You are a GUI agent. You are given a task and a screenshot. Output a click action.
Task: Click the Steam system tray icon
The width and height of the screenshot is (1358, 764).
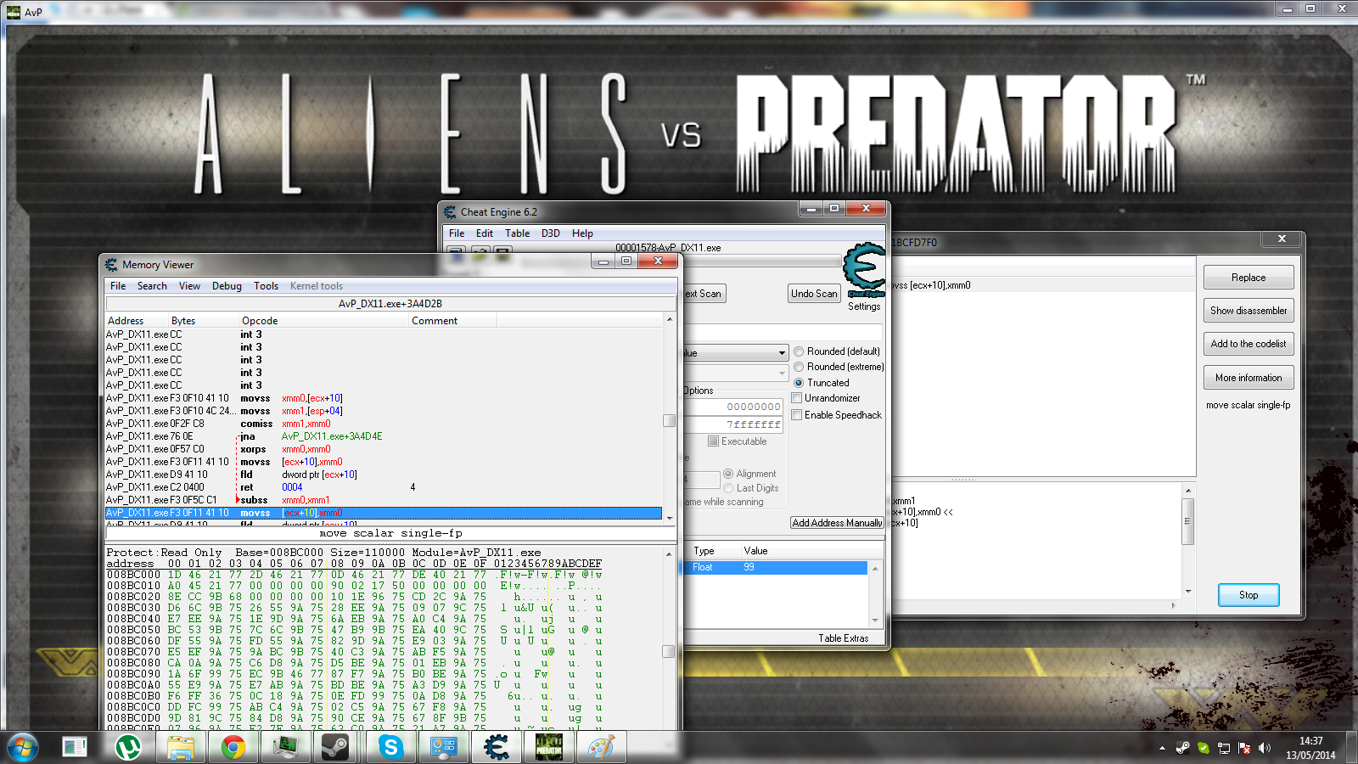click(x=1182, y=748)
